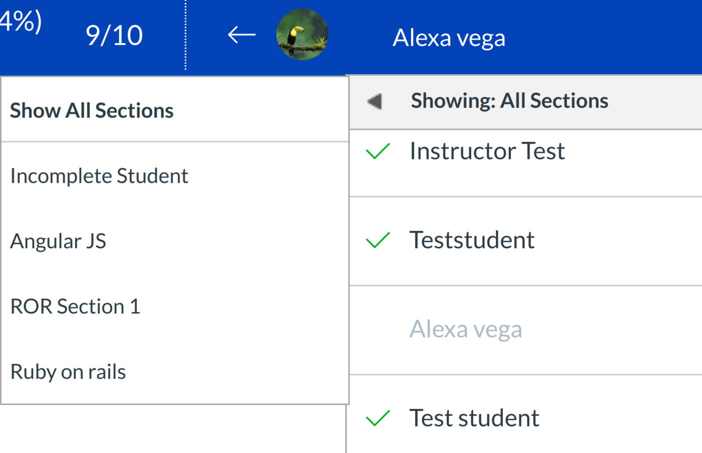The width and height of the screenshot is (702, 453).
Task: Open the Showing: All Sections dropdown
Action: 509,101
